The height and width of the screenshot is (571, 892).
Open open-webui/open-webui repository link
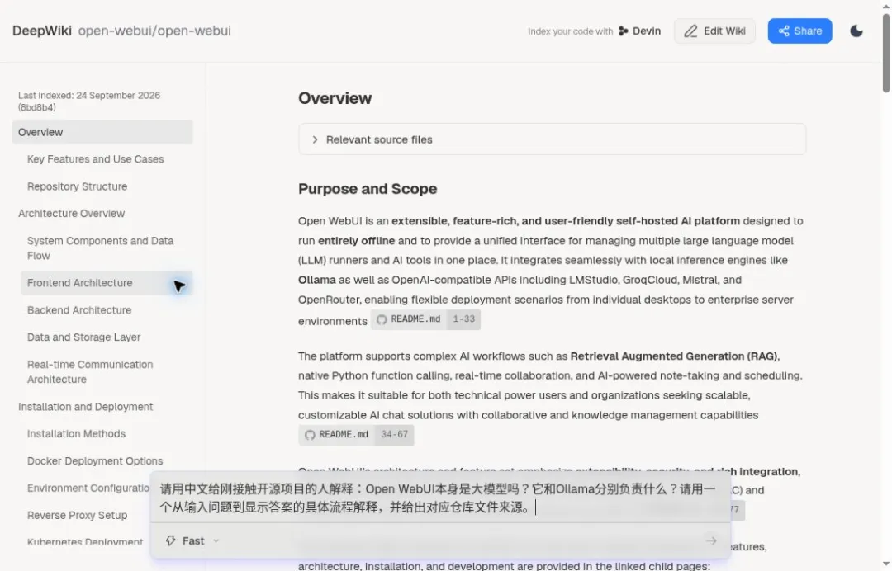pos(154,31)
